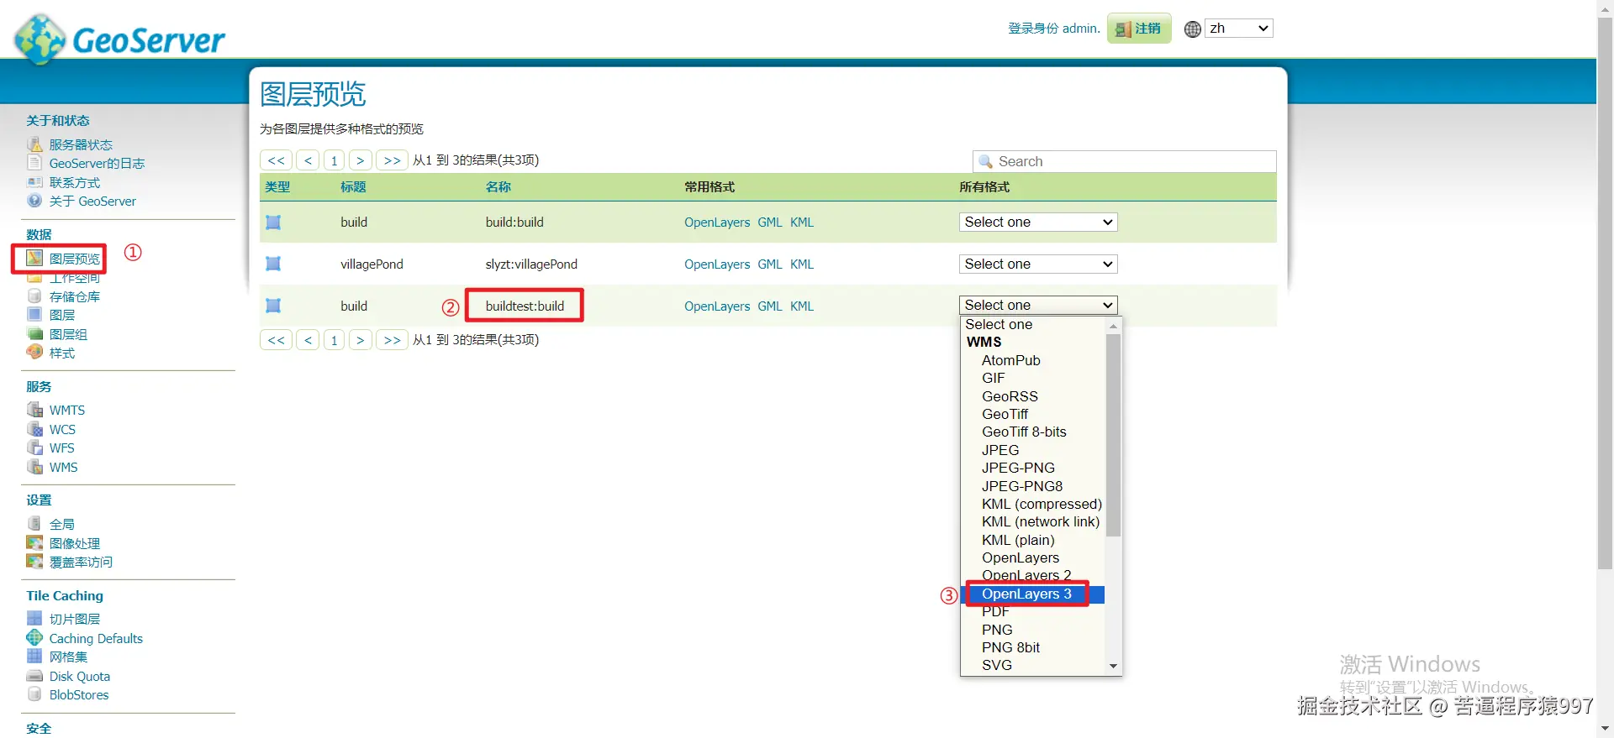Viewport: 1614px width, 738px height.
Task: Click the layer preview icon in sidebar
Action: click(x=34, y=258)
